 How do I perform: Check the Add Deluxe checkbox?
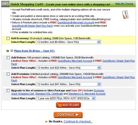pos(8,58)
